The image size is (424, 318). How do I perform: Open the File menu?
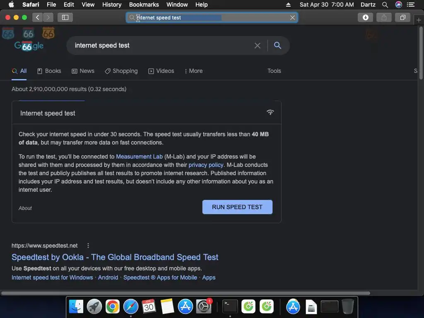pyautogui.click(x=51, y=5)
